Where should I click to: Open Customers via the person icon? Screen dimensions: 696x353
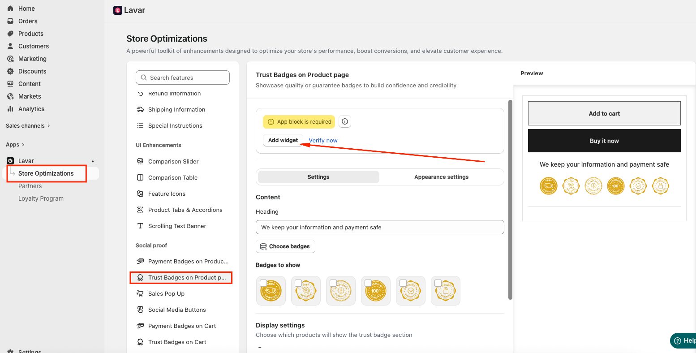click(x=10, y=46)
